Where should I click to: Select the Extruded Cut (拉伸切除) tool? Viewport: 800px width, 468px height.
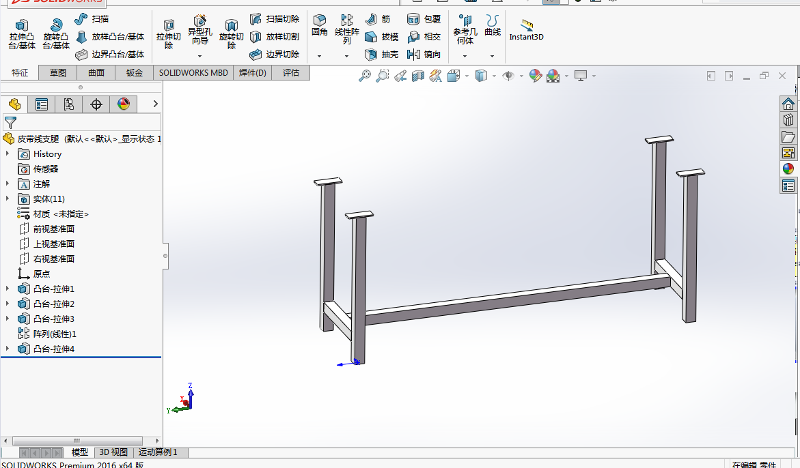(169, 34)
